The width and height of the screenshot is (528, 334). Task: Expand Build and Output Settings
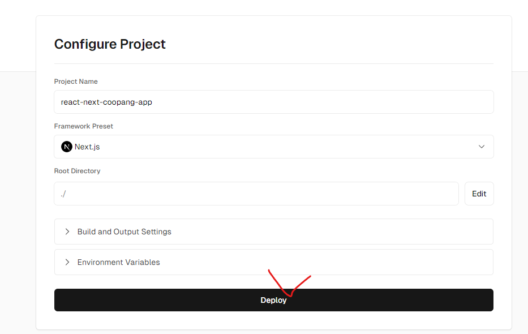274,232
